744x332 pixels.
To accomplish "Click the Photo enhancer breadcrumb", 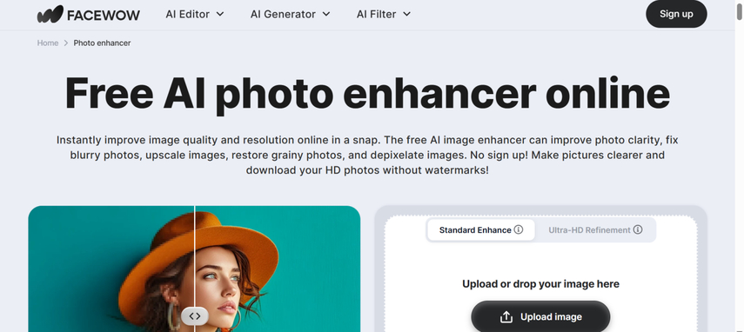I will [x=102, y=43].
